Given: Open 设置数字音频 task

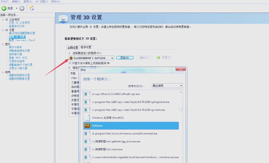Looking at the screenshot, I should click(17, 61).
